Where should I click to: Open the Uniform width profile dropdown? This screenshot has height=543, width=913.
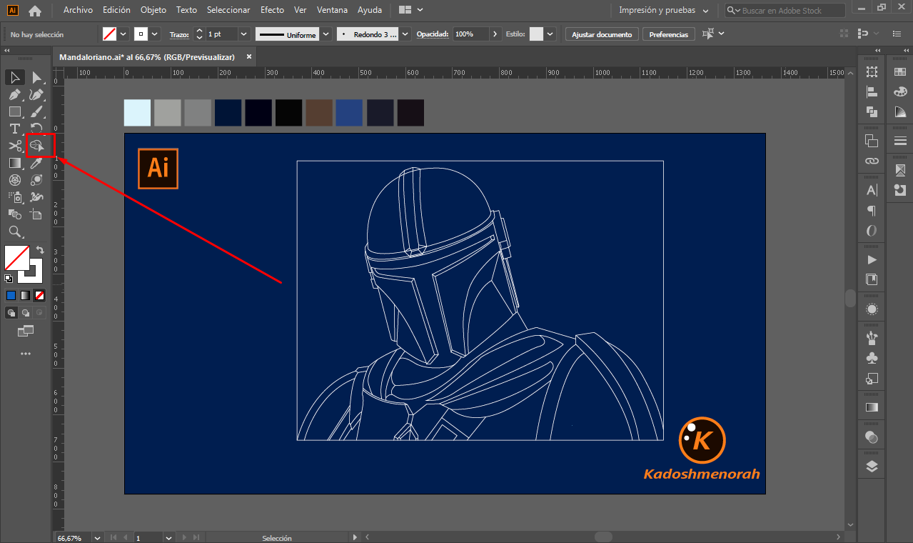(326, 34)
